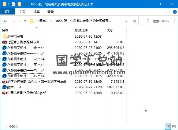178x130 pixels.
Task: Click the new folder icon in the title bar
Action: coord(19,4)
